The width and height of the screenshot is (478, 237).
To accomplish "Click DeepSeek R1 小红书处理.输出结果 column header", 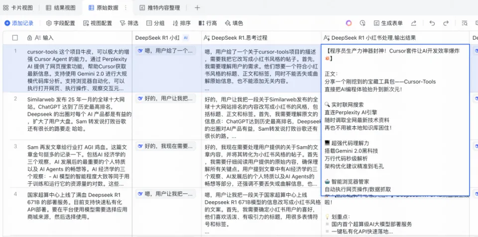I will coord(395,38).
